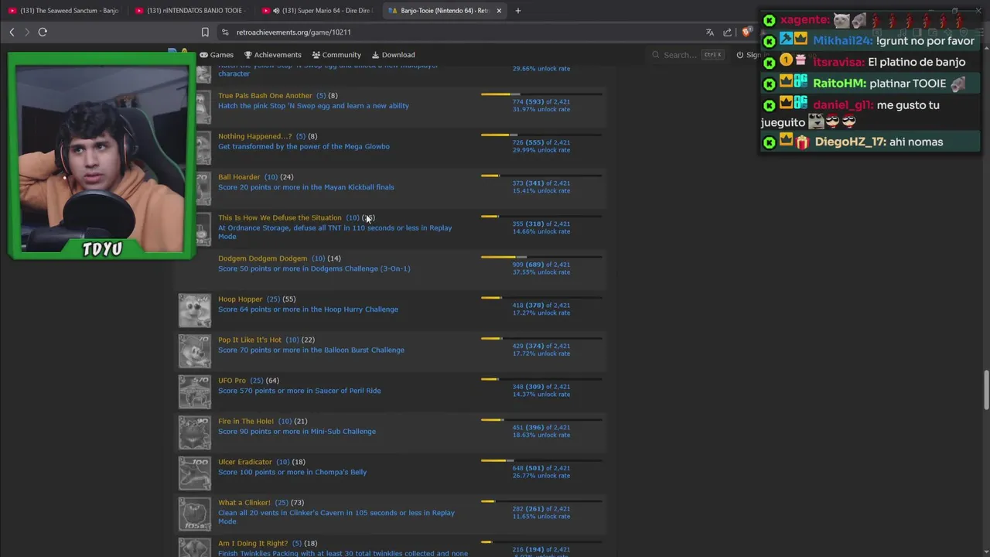Click the Hoop Hopper badge icon

[x=195, y=310]
